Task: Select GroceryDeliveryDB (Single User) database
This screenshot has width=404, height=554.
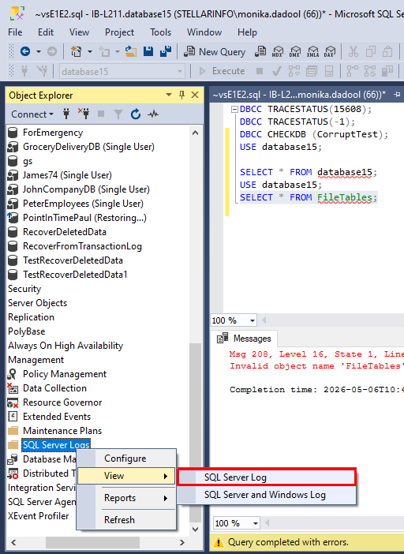Action: (88, 147)
